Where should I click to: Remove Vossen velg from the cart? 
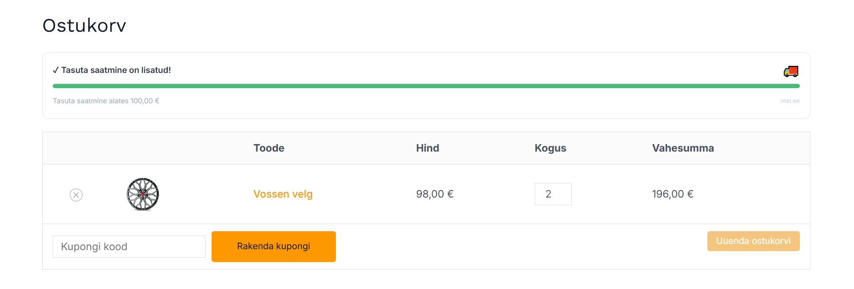coord(76,195)
